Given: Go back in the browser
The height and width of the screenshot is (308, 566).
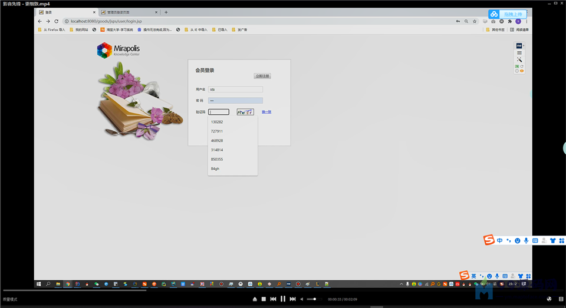Looking at the screenshot, I should click(40, 21).
